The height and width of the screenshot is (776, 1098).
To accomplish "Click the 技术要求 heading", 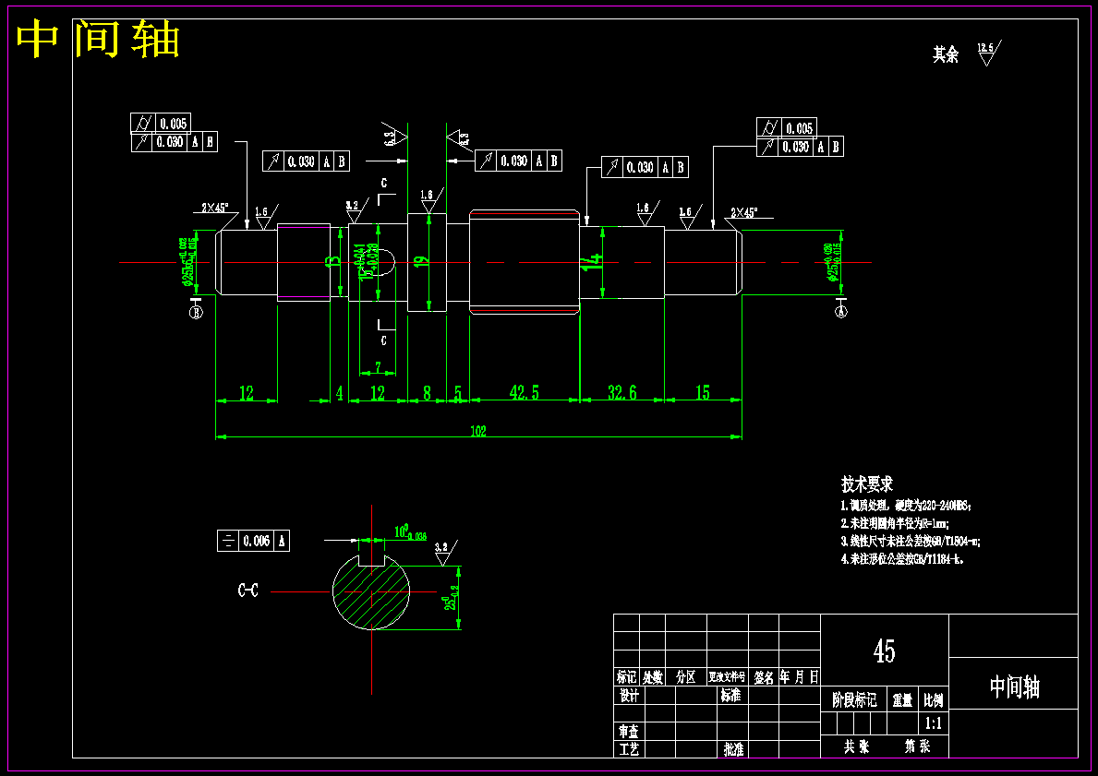I will 866,484.
